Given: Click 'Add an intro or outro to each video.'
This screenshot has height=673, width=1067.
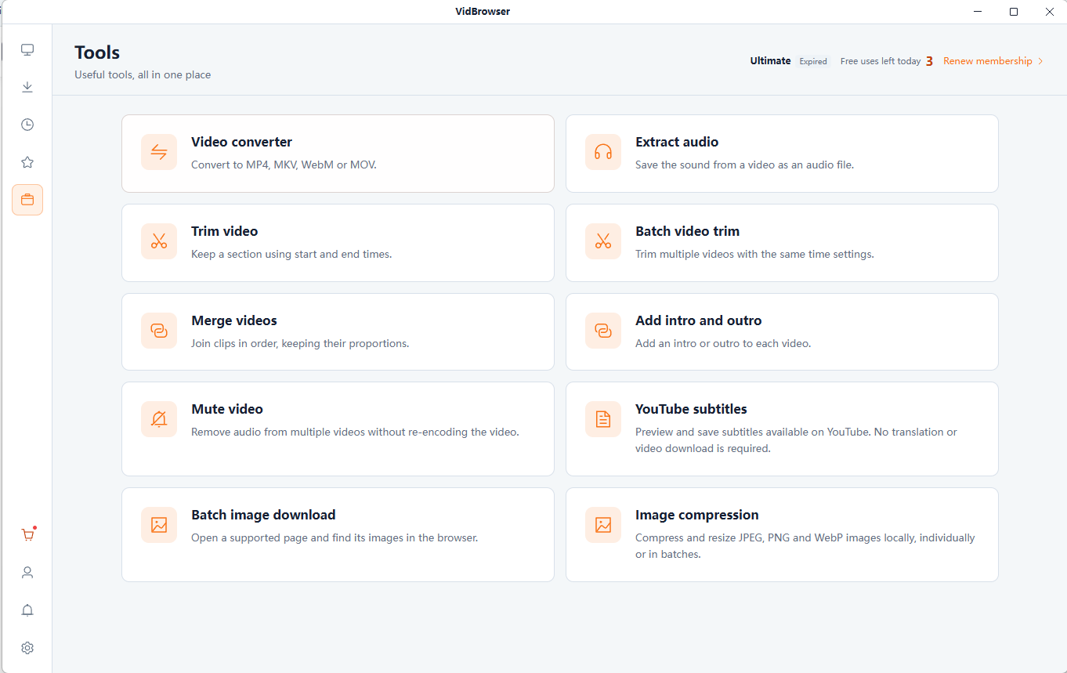Looking at the screenshot, I should (723, 343).
